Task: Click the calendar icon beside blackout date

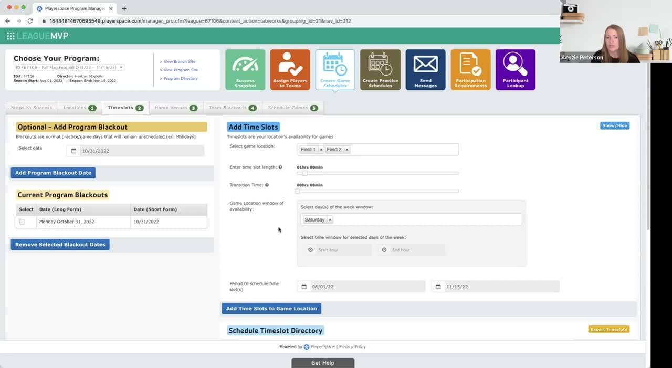Action: tap(74, 151)
